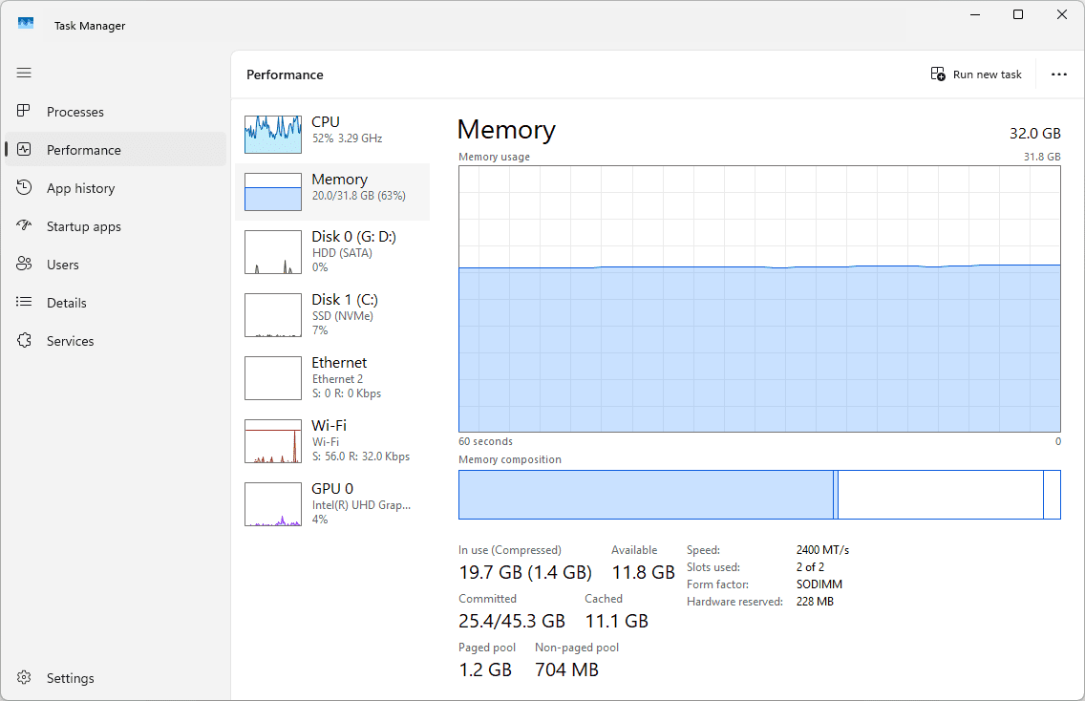Select the Performance tab in sidebar

click(84, 150)
